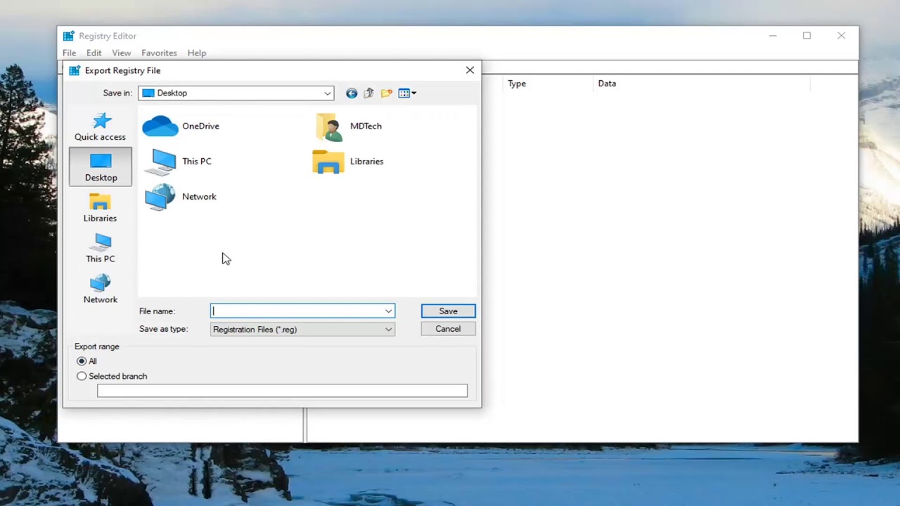Go up one folder level
This screenshot has height=506, width=900.
point(368,93)
